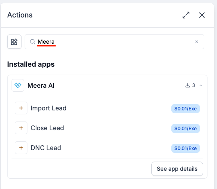
Task: Click the Meera AI app logo
Action: [x=18, y=85]
